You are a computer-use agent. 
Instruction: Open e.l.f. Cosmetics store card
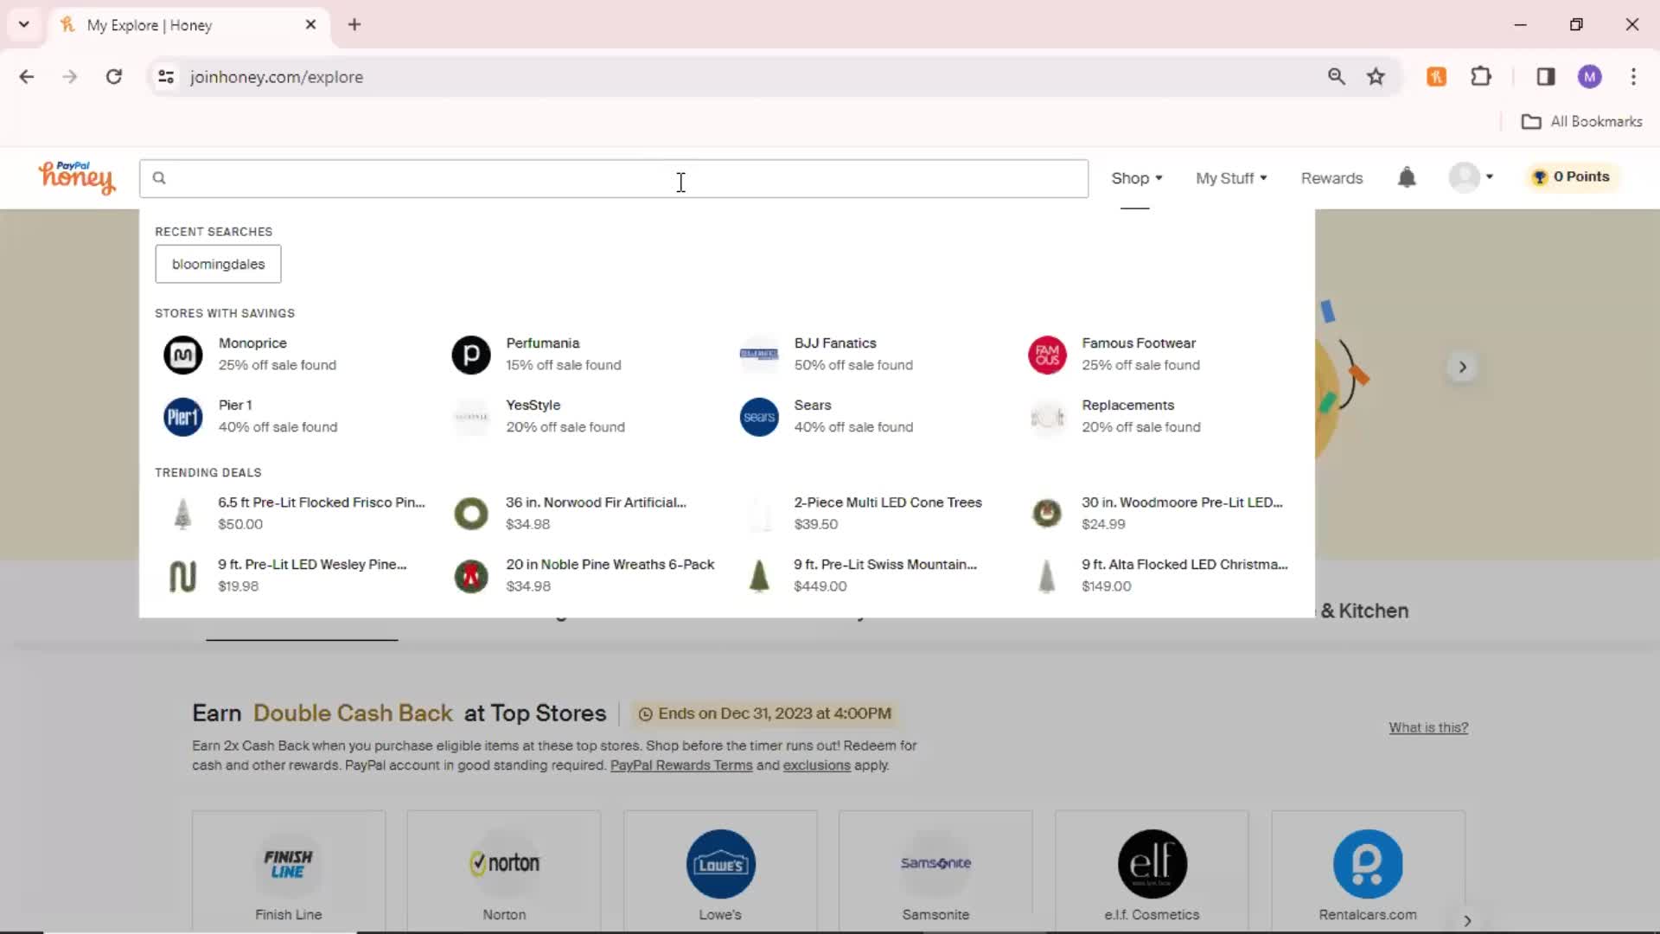(1152, 872)
